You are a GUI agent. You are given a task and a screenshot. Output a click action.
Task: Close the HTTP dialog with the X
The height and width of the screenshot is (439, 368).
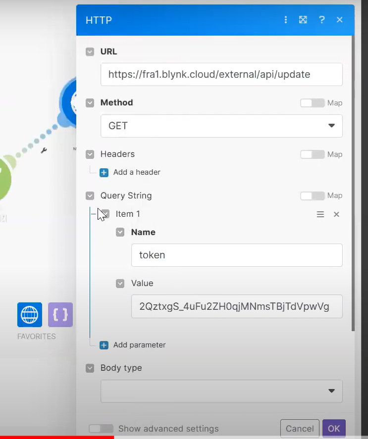pos(339,20)
